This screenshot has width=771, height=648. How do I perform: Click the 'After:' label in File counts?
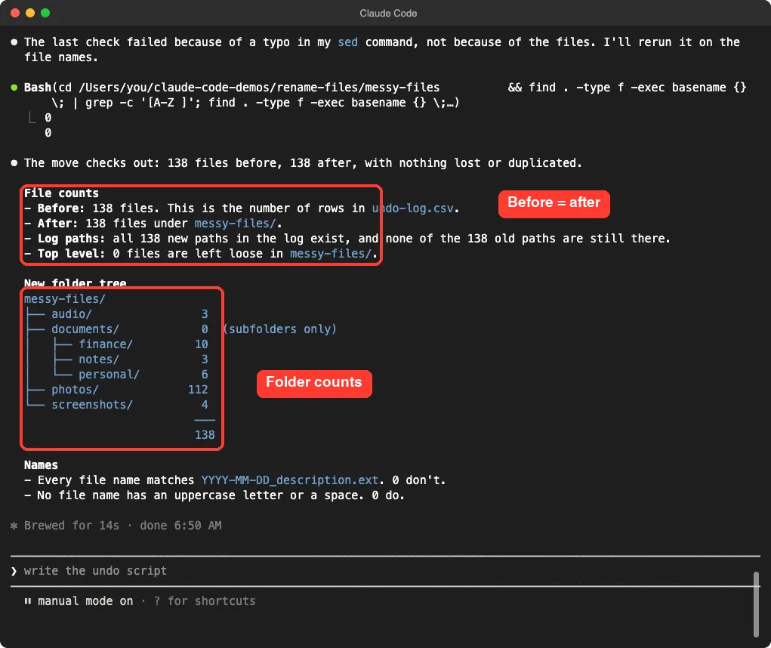coord(58,224)
